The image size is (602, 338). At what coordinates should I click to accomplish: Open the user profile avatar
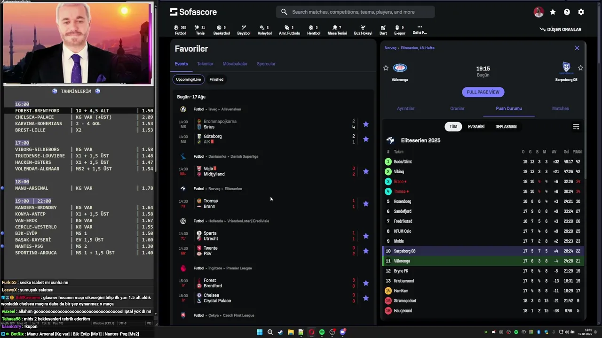point(539,12)
